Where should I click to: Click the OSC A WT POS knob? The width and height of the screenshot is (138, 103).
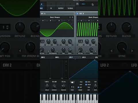(x=42, y=50)
